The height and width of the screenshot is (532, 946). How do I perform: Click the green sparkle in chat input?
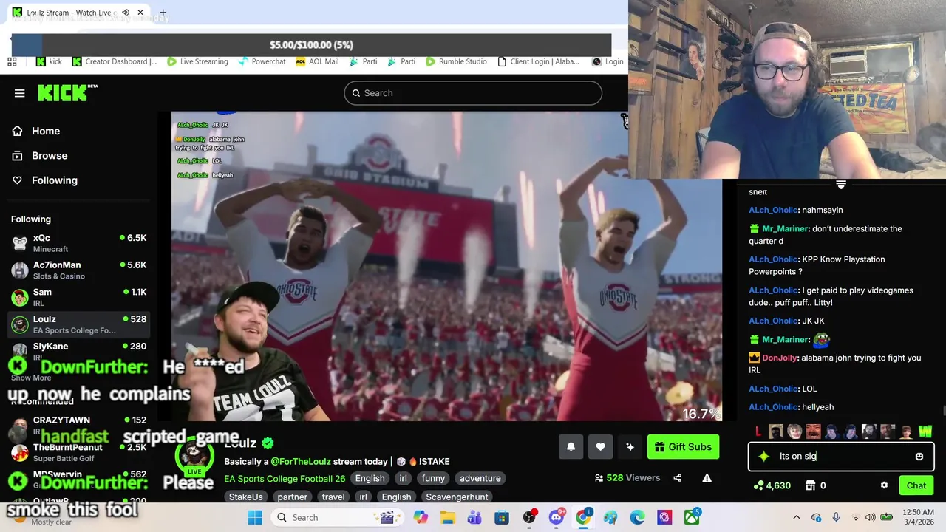(763, 457)
